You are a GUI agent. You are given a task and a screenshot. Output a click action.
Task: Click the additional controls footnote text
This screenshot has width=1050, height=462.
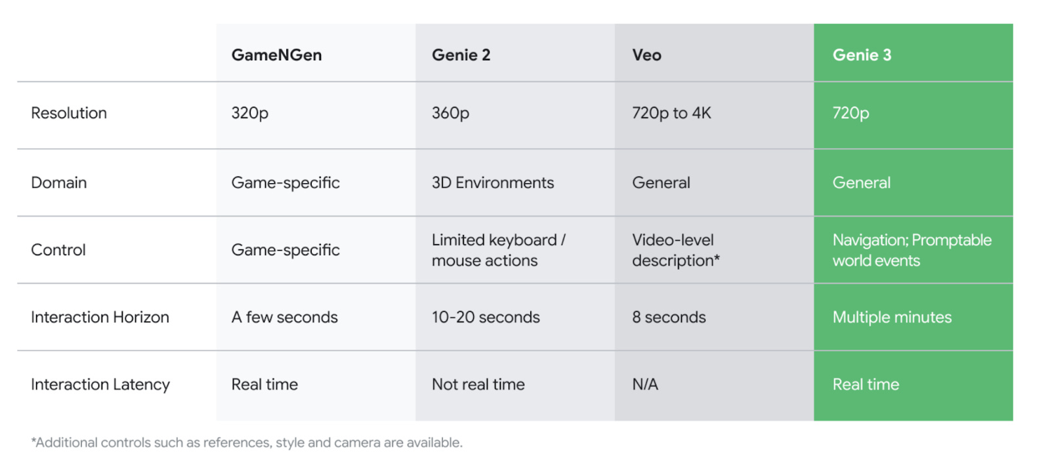[x=247, y=443]
